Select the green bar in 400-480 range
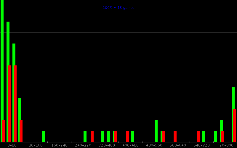This screenshot has width=237, height=148. coord(132,136)
